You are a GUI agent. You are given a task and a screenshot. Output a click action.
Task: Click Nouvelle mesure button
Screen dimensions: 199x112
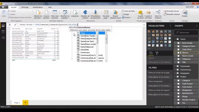(x=171, y=11)
